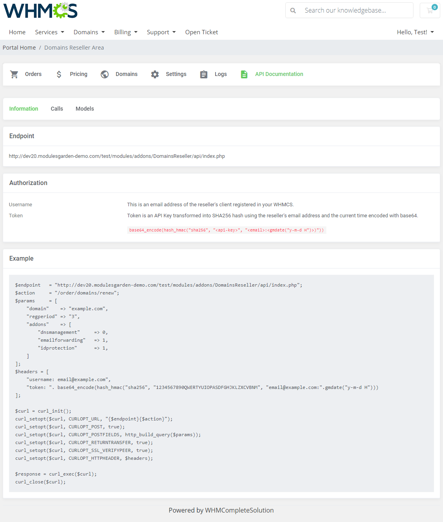
Task: Switch to the Models tab
Action: pos(85,109)
